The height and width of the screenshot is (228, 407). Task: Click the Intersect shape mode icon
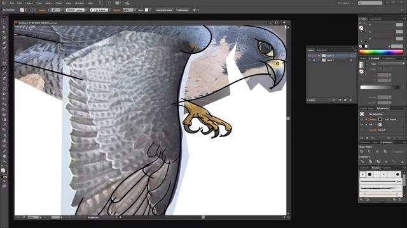click(377, 151)
